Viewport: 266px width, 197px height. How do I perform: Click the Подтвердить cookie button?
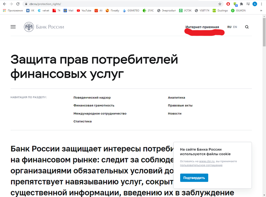point(194,178)
